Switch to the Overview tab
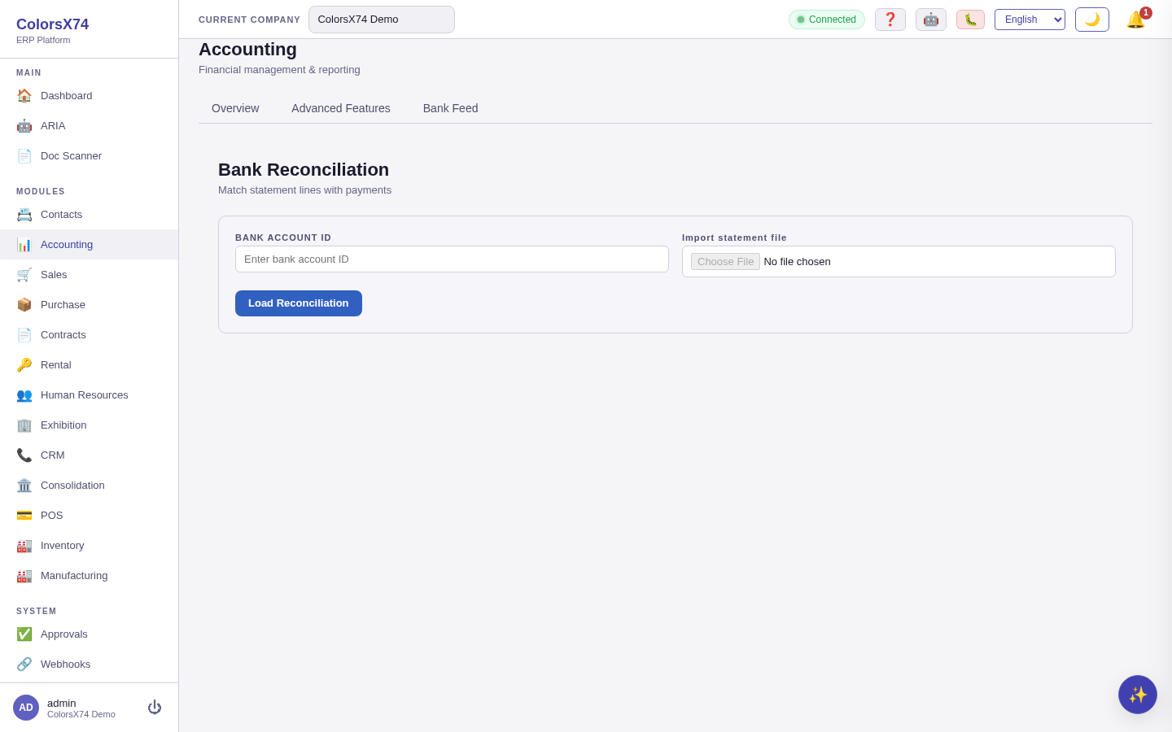1172x732 pixels. [235, 108]
